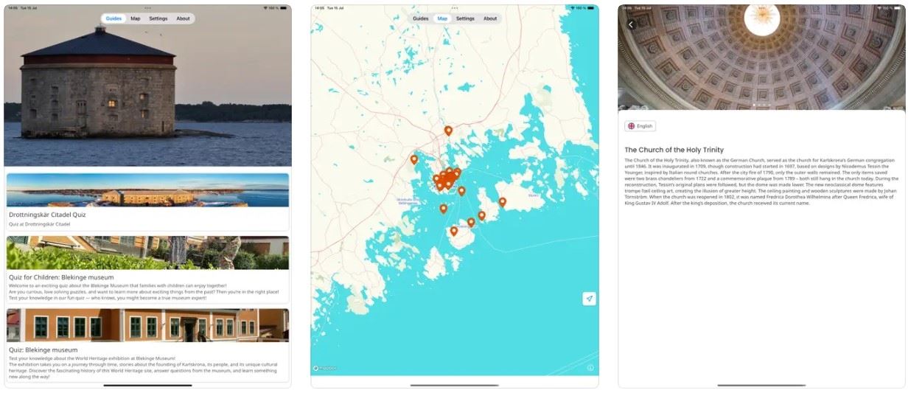Open the map attribution info icon
This screenshot has width=911, height=396.
(590, 367)
